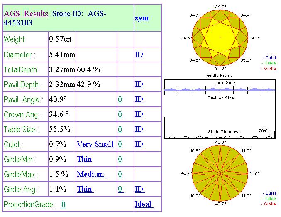Click the Girdle legend entry beside crown diagram
This screenshot has height=217, width=281.
pyautogui.click(x=269, y=69)
